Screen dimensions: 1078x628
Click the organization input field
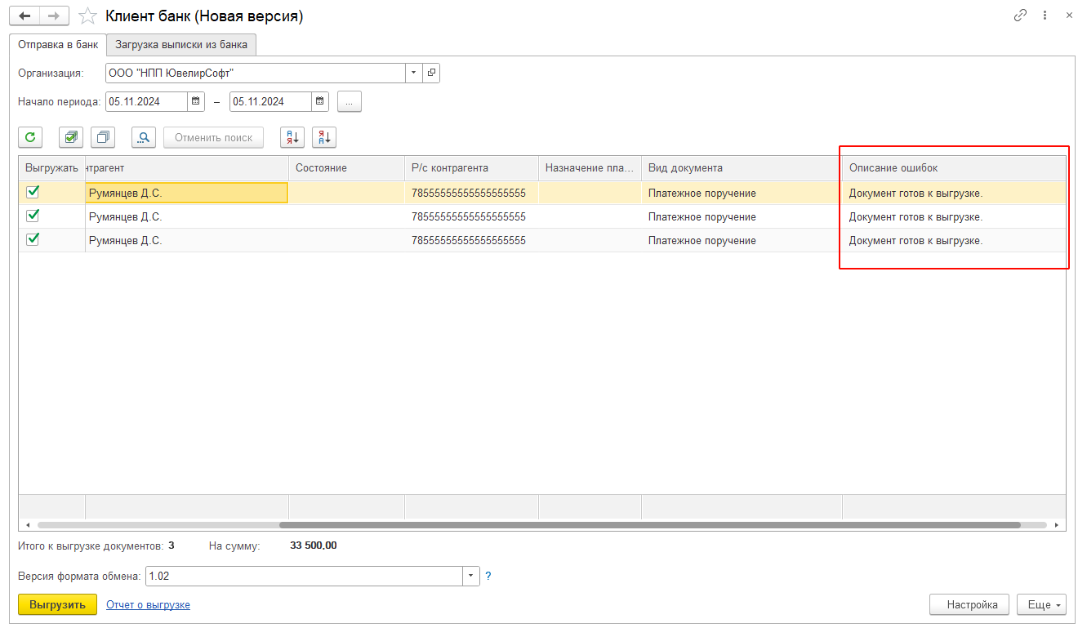(256, 73)
